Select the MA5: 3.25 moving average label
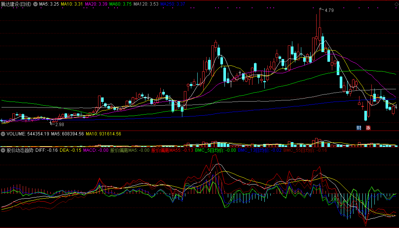 point(49,4)
